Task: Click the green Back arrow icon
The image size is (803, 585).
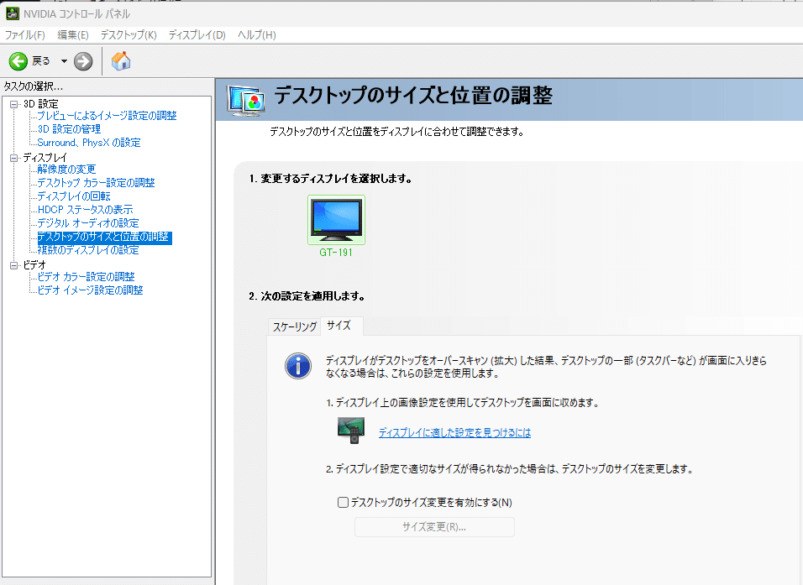Action: 18,61
